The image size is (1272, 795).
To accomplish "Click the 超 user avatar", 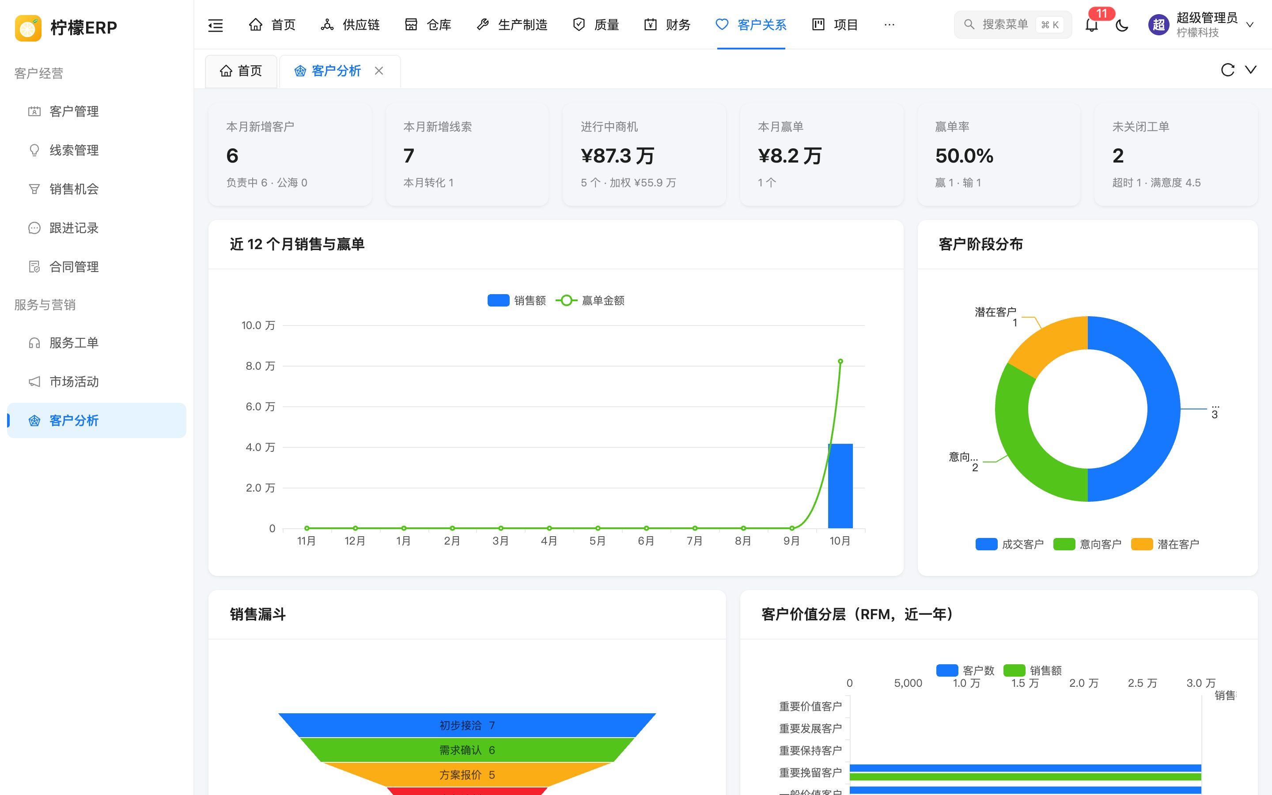I will point(1158,25).
